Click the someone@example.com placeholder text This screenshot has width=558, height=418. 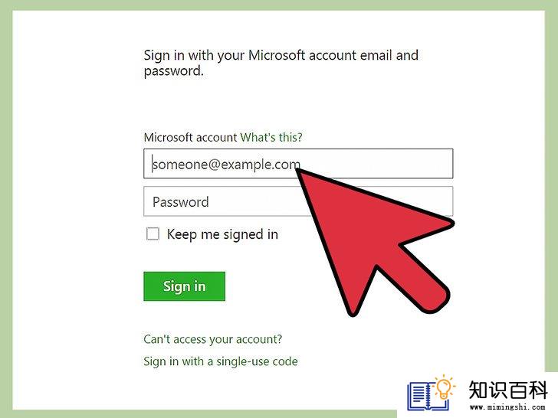(226, 164)
